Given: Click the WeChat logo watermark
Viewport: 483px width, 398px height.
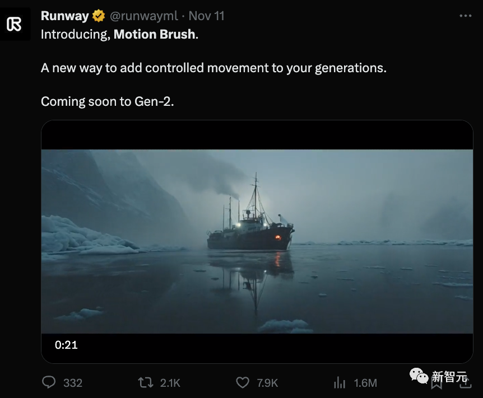Looking at the screenshot, I should click(x=419, y=376).
